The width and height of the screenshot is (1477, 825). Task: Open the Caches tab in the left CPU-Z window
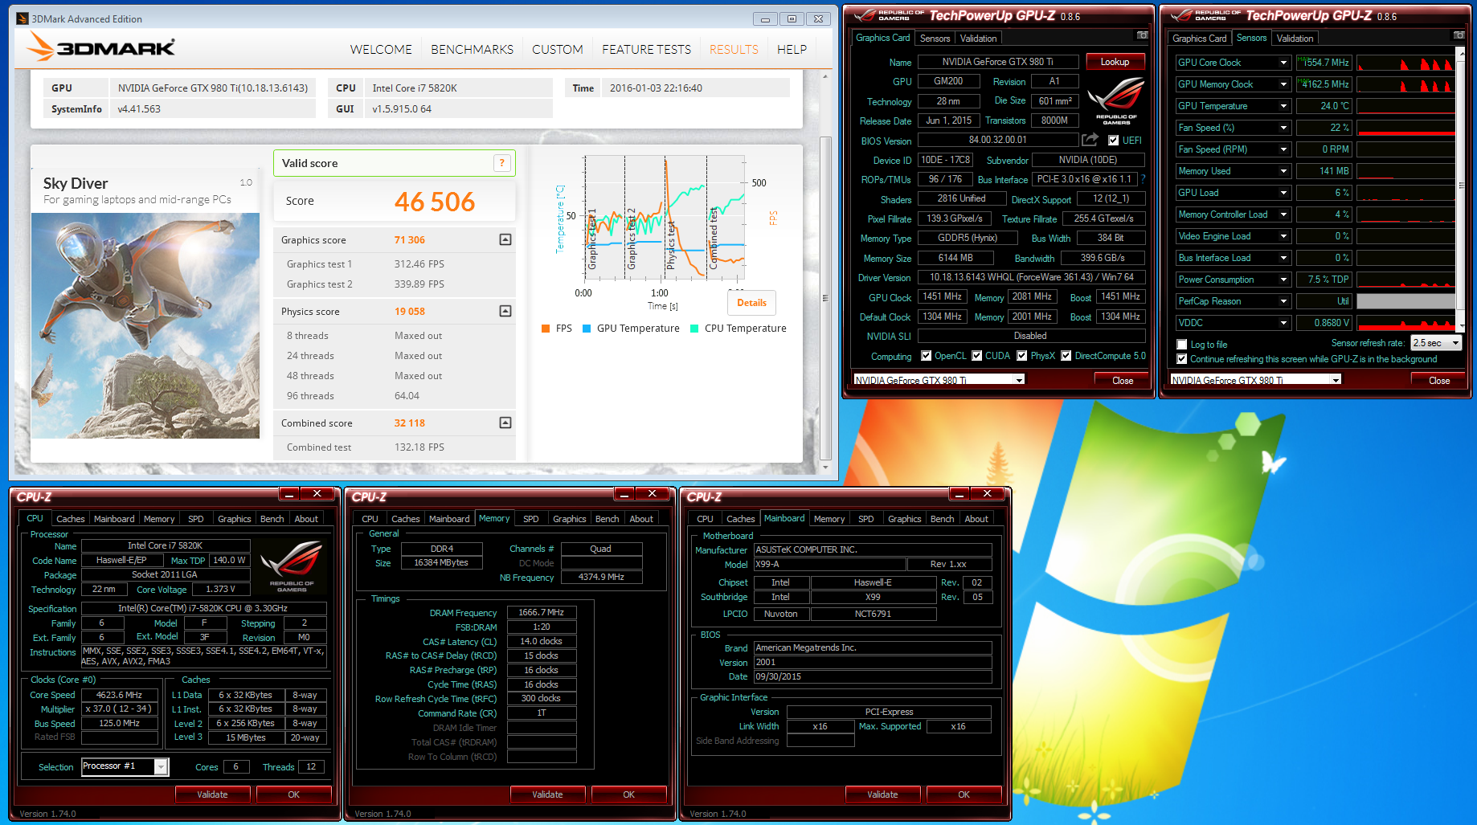coord(70,519)
